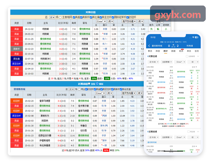Tick the 主客相同 checkbox on the phone
Image resolution: width=211 pixels, height=165 pixels.
click(x=187, y=56)
